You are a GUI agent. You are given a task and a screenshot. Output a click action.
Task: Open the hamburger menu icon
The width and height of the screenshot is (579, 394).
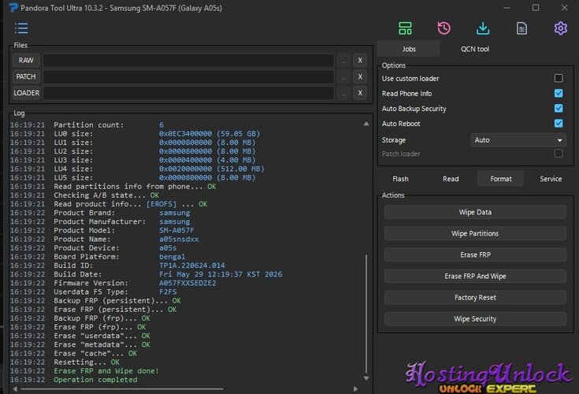pyautogui.click(x=21, y=28)
